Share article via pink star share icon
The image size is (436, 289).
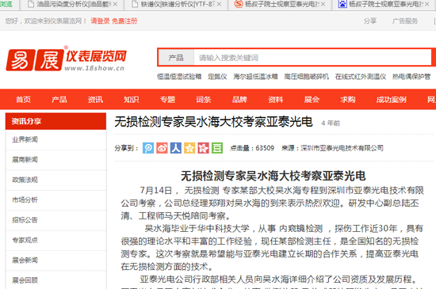tap(203, 148)
